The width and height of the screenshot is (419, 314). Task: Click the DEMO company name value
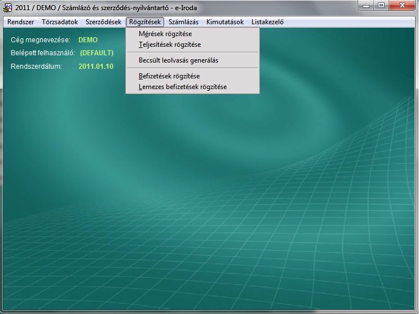88,41
